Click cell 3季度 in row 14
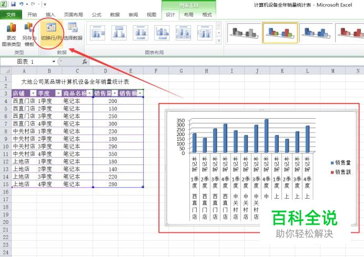Screen dimensions: 364x257 point(49,177)
